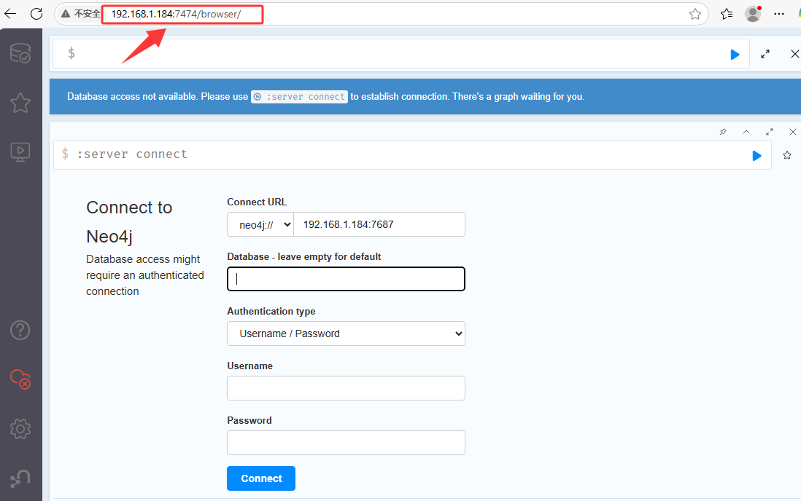The width and height of the screenshot is (801, 501).
Task: Click the :server connect frame command text
Action: tap(132, 154)
